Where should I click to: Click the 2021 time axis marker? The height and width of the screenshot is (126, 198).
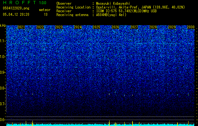click(21, 27)
